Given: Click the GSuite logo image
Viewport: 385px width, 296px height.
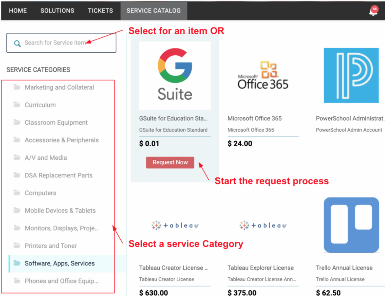Looking at the screenshot, I should 175,76.
